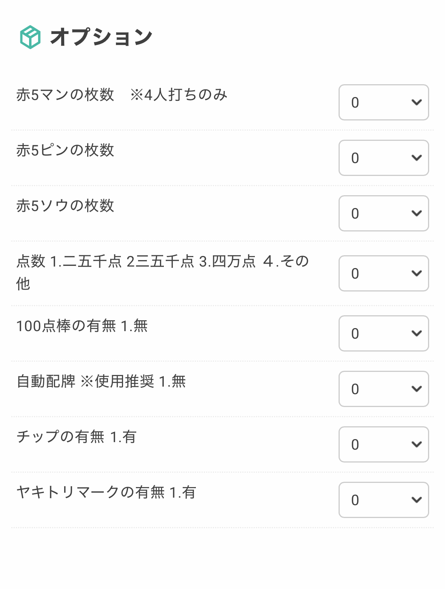The width and height of the screenshot is (445, 589).
Task: Open the 自動配牌 dropdown
Action: pyautogui.click(x=383, y=389)
